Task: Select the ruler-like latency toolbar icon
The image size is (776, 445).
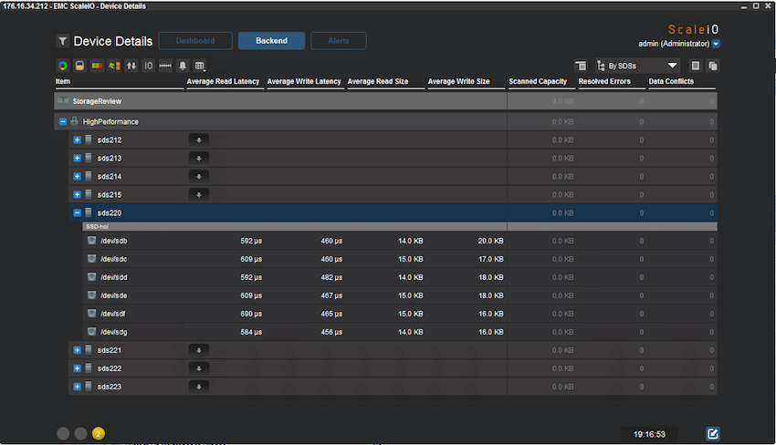Action: pyautogui.click(x=165, y=66)
